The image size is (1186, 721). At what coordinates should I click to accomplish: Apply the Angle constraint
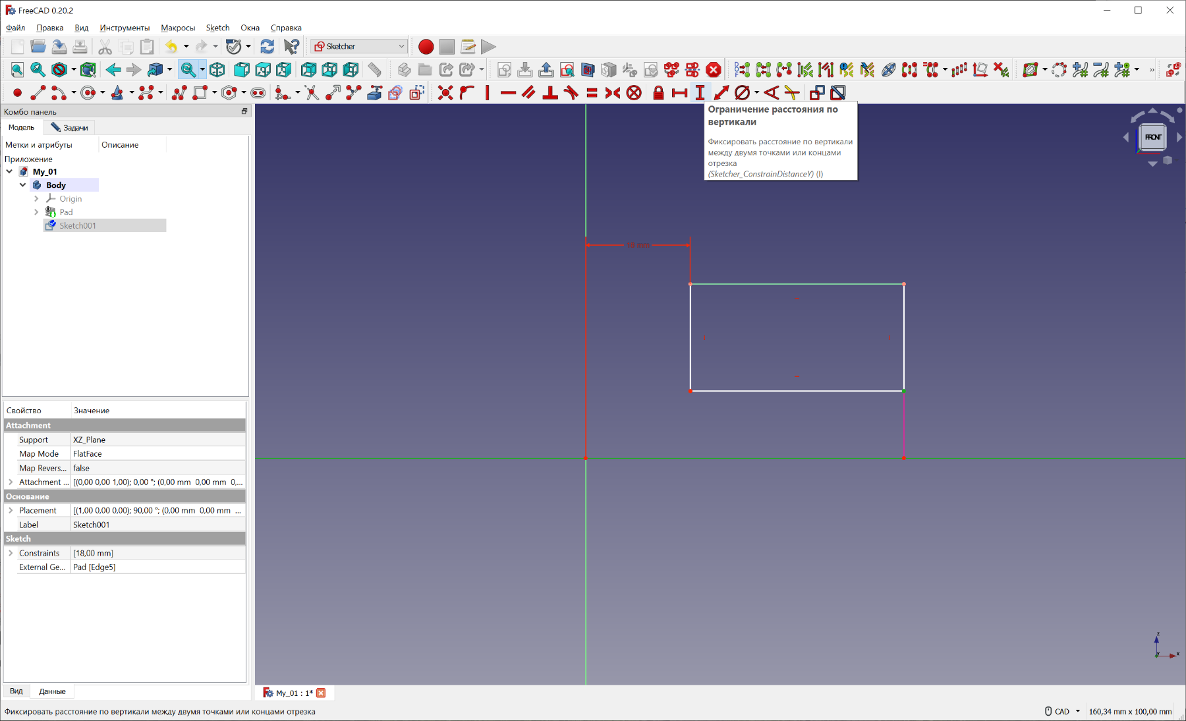[x=772, y=93]
